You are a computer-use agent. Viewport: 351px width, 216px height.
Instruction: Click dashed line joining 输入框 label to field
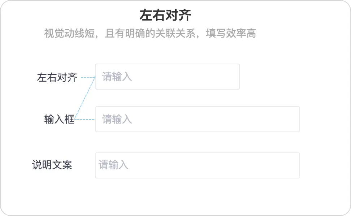tap(85, 120)
